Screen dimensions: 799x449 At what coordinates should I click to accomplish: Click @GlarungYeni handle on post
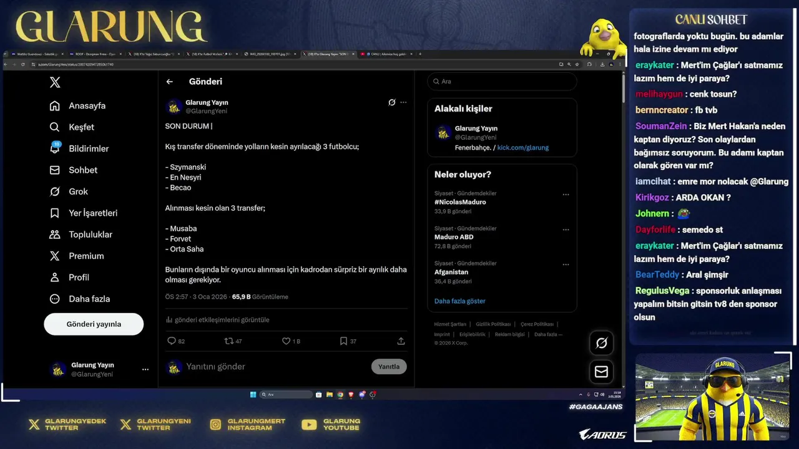click(206, 111)
